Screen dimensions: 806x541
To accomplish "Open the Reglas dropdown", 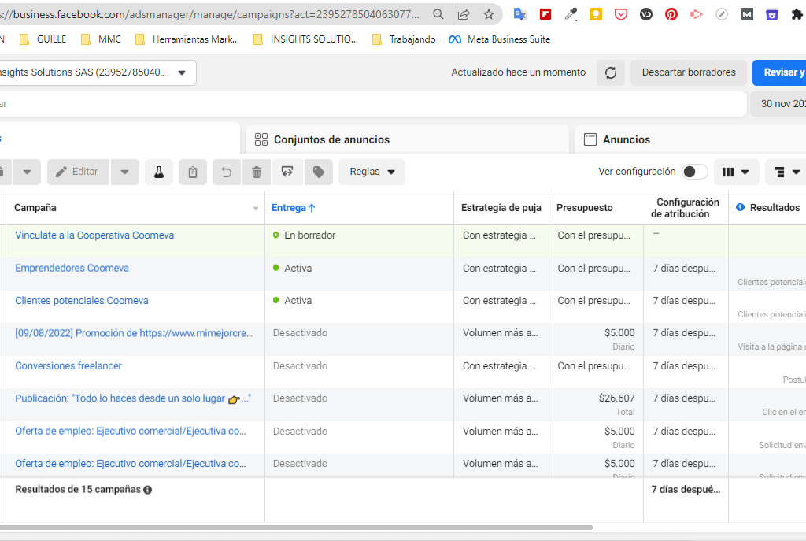I will (372, 172).
